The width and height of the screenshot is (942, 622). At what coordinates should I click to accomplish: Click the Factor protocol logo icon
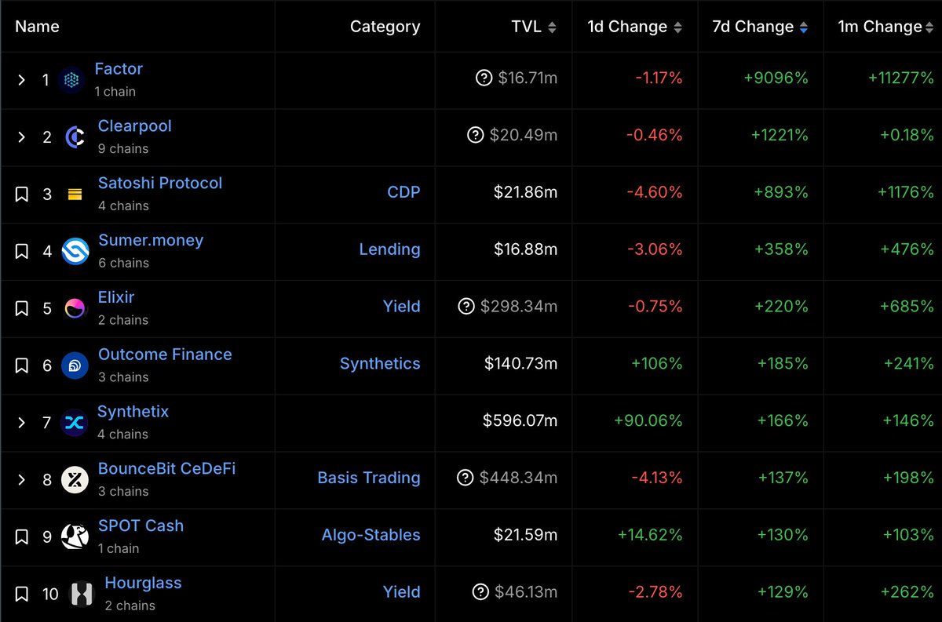72,80
